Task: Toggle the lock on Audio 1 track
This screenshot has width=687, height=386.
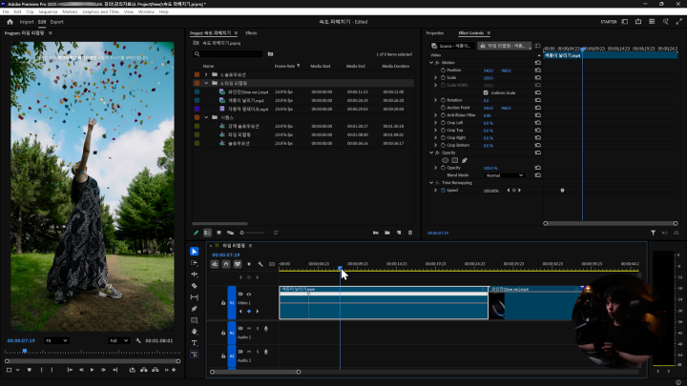Action: (x=223, y=331)
